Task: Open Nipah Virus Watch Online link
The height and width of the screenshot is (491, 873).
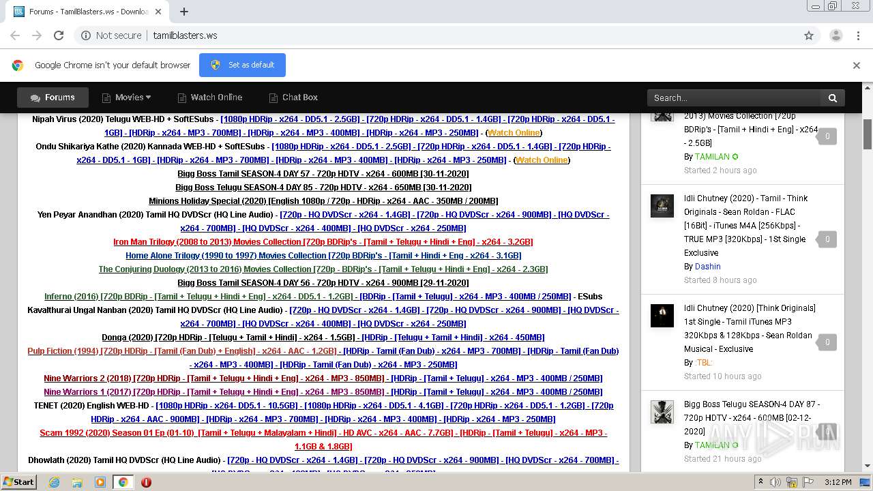Action: [514, 133]
